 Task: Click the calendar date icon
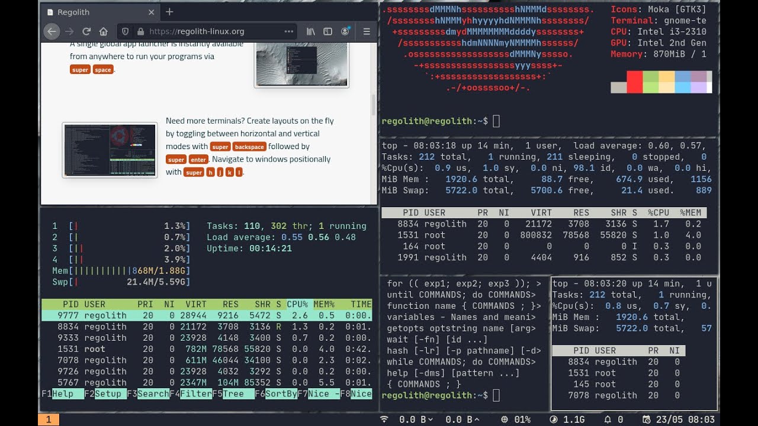click(x=647, y=419)
